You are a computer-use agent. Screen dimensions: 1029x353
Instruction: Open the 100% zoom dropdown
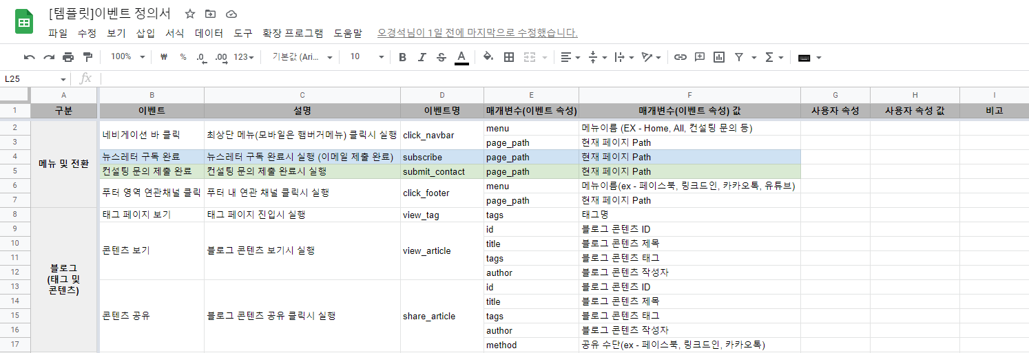[127, 57]
